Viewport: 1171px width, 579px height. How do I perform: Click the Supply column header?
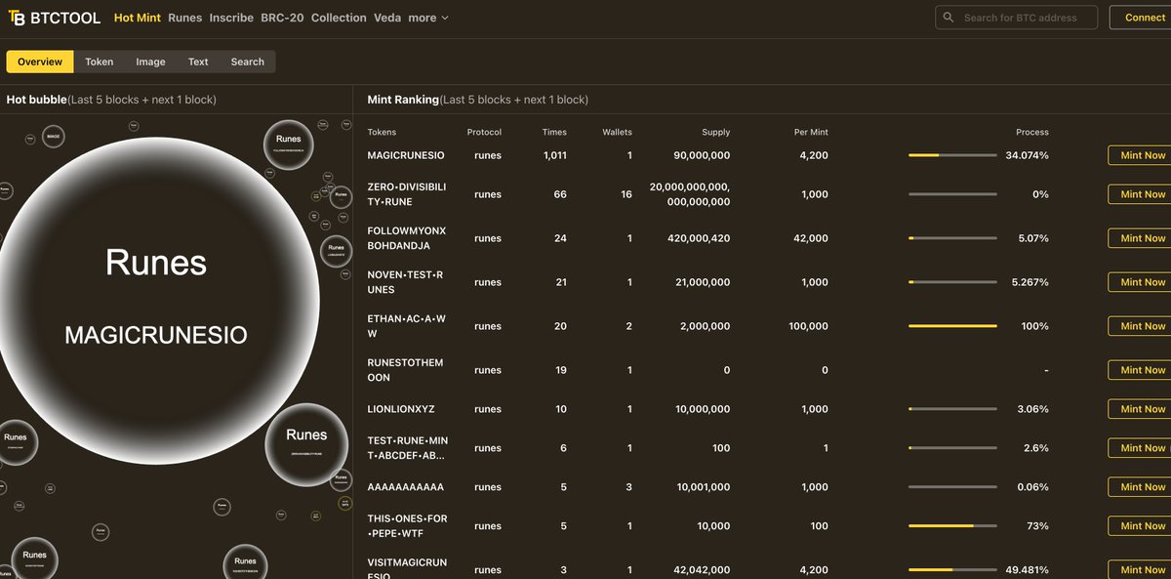[715, 132]
